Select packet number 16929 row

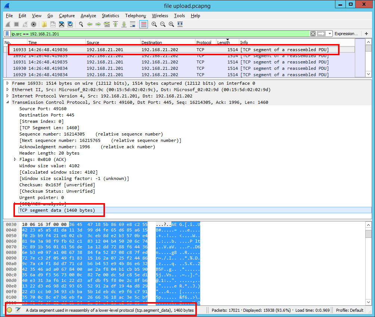tap(179, 75)
